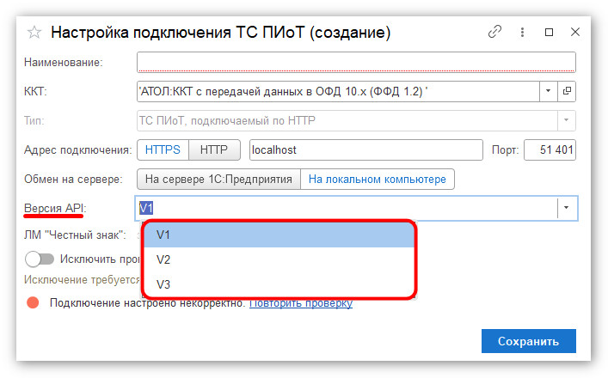Close the ТС ПИоТ settings dialog
Image resolution: width=608 pixels, height=378 pixels.
(575, 32)
